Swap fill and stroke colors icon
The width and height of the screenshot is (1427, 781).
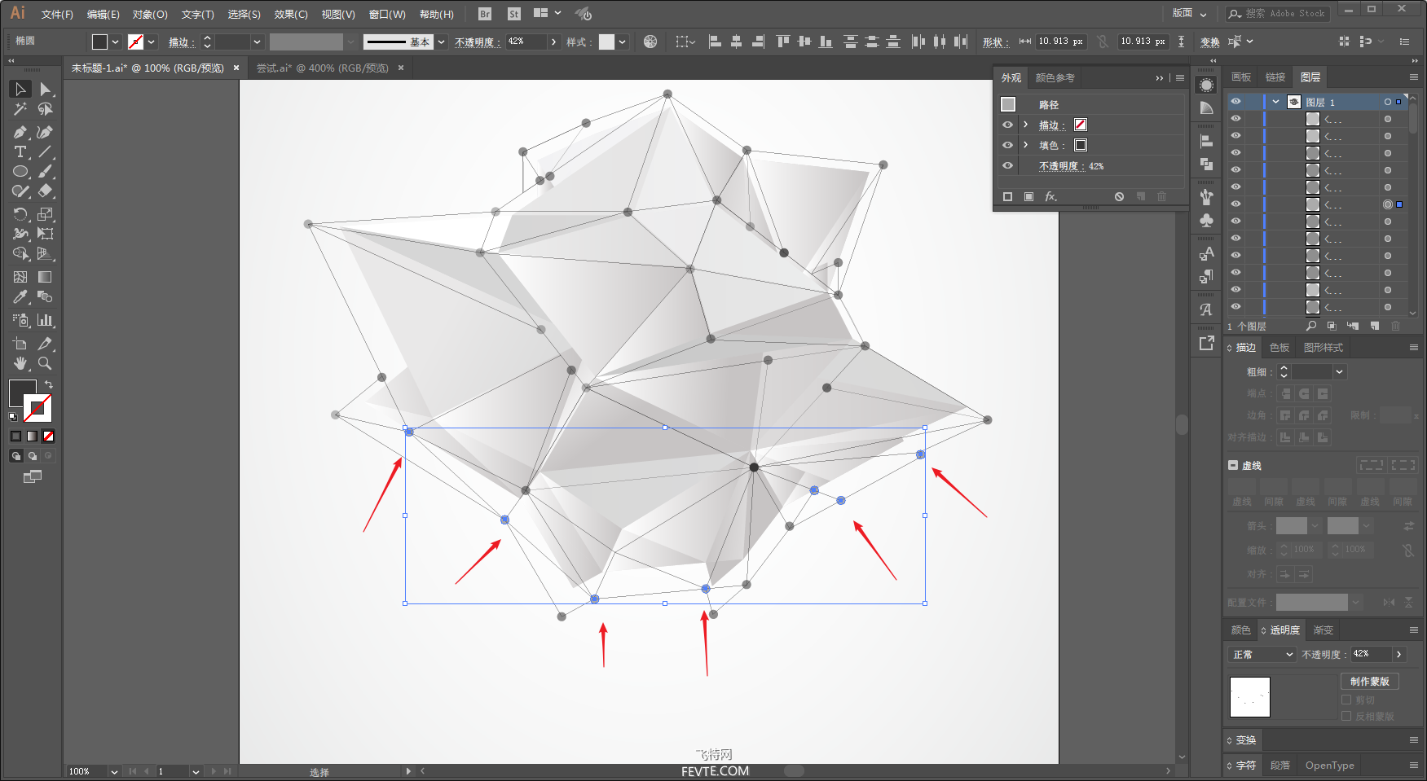click(49, 384)
